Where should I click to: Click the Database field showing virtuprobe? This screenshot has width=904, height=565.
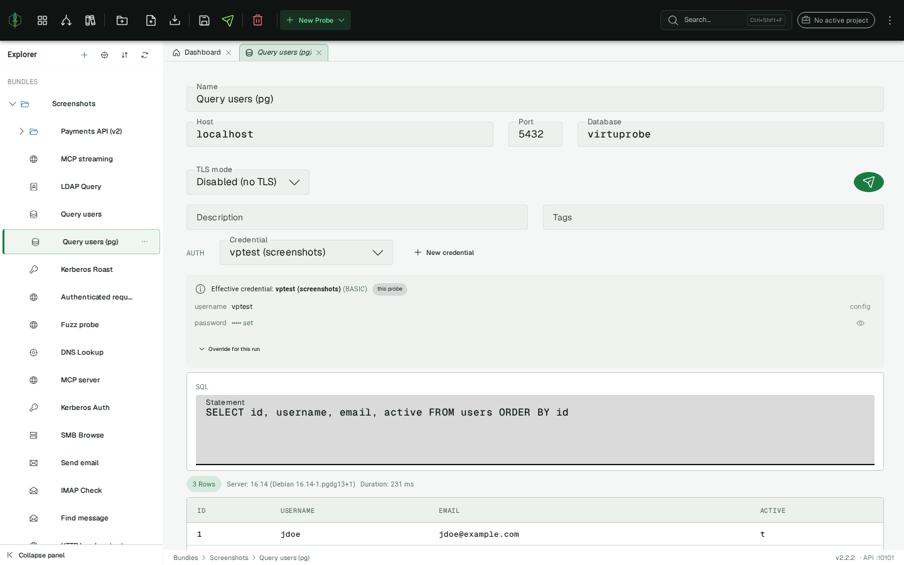[731, 134]
